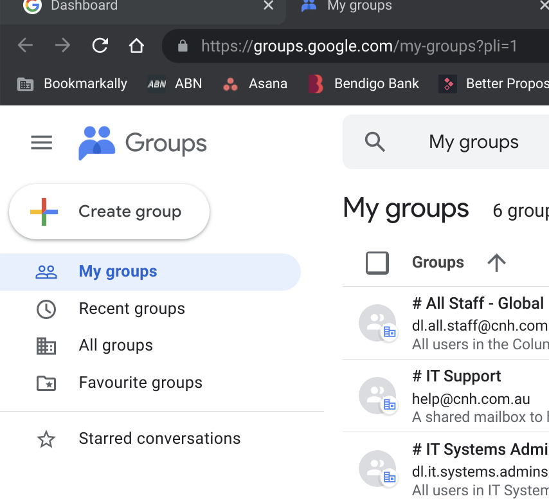Click the Create group button
This screenshot has width=549, height=503.
pyautogui.click(x=109, y=212)
